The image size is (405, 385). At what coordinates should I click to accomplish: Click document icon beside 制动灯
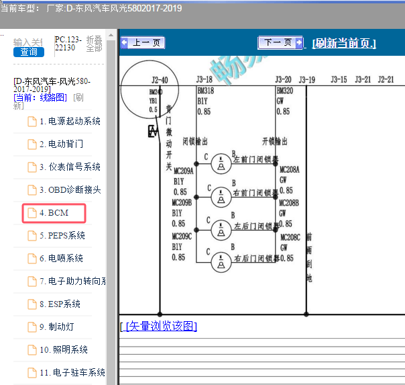point(32,327)
